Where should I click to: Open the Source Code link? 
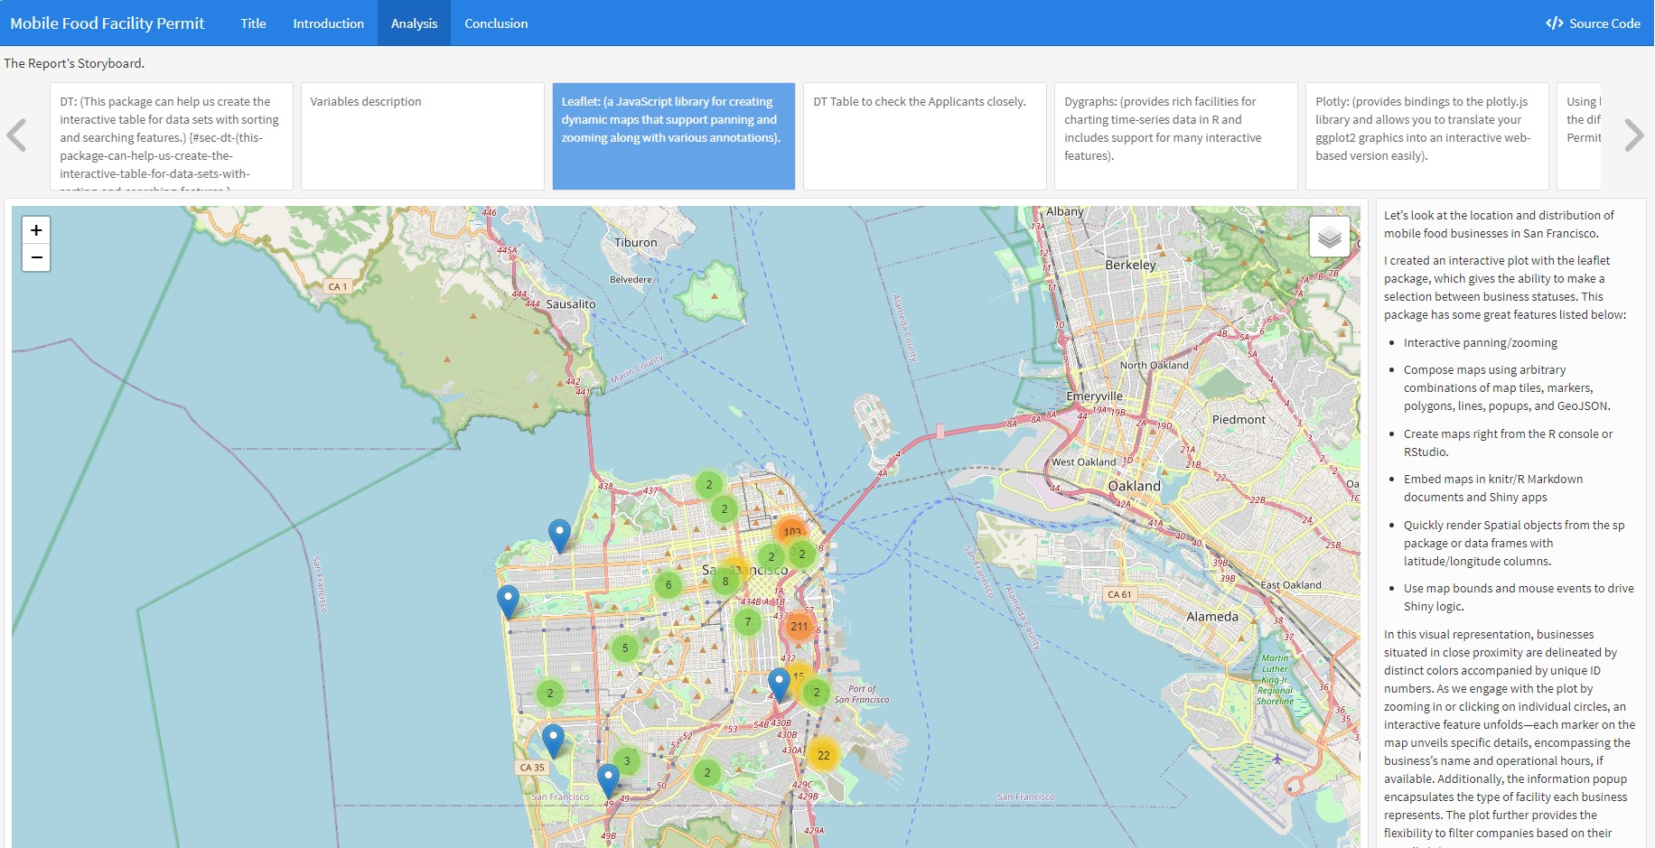[x=1593, y=23]
